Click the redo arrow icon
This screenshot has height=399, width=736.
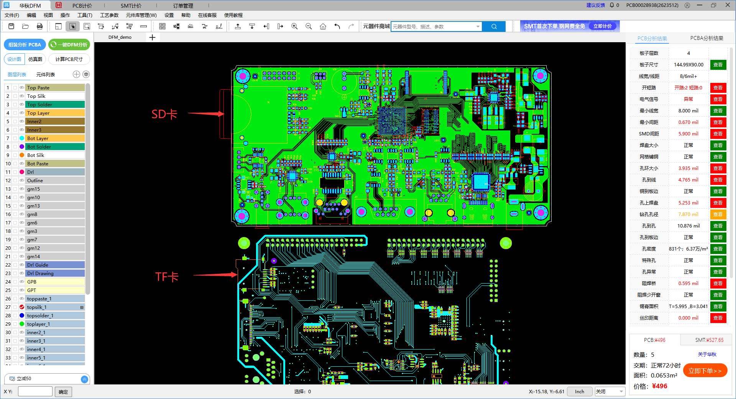(351, 26)
